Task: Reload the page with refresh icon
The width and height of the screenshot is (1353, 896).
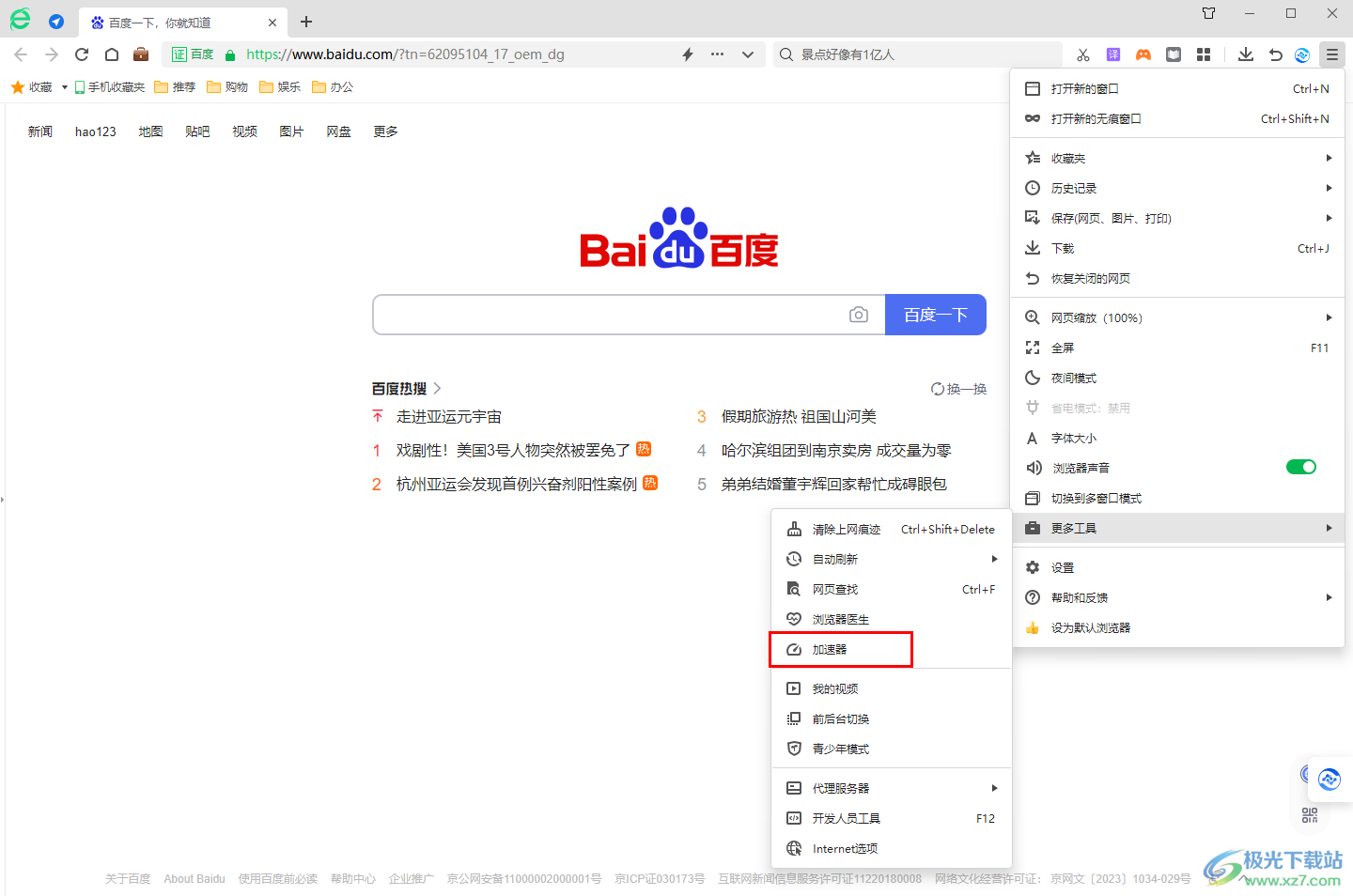Action: tap(82, 54)
